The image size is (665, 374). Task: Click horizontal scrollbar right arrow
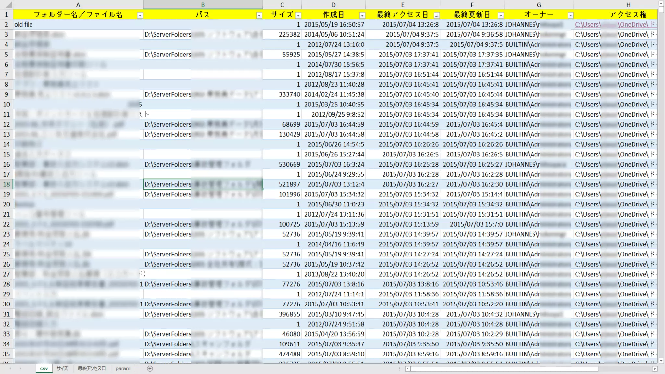tap(655, 369)
